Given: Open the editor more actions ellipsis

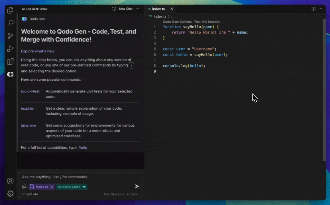Looking at the screenshot, I should [320, 9].
